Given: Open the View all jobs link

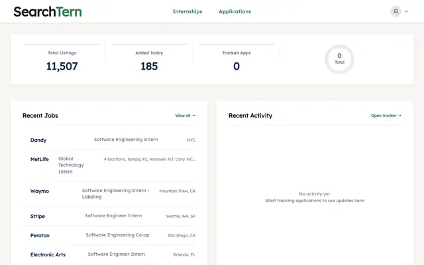Looking at the screenshot, I should tap(185, 115).
